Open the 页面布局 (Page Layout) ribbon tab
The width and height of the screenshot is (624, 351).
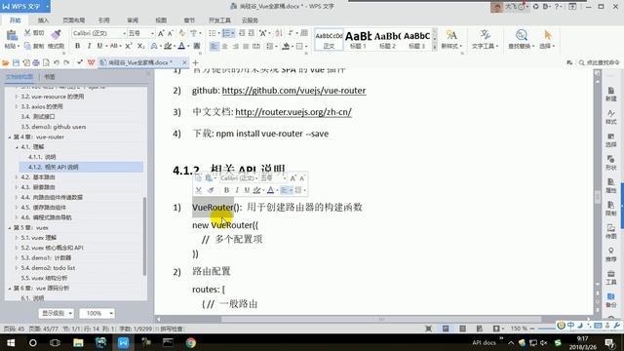(74, 20)
